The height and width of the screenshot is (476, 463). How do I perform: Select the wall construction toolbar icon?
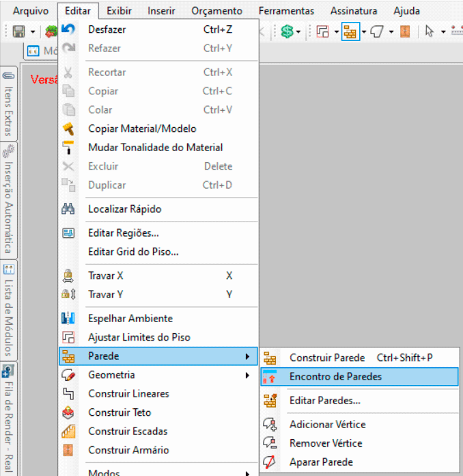click(x=350, y=31)
